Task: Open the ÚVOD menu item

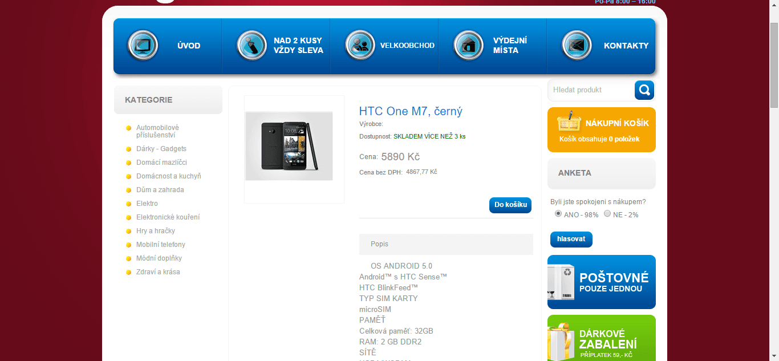Action: click(x=189, y=46)
